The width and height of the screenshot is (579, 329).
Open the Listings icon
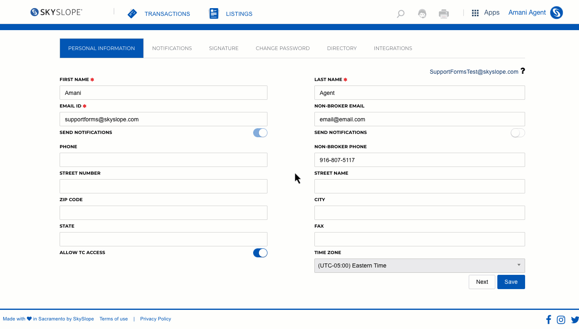(214, 13)
